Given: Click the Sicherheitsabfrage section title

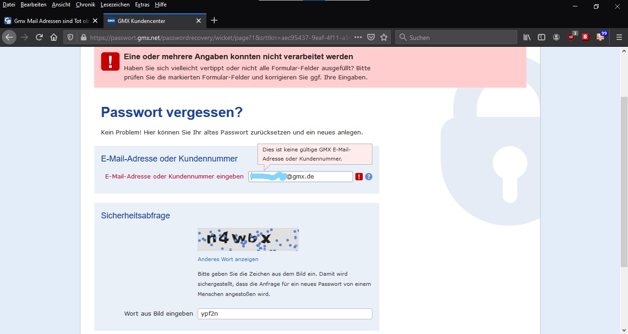Looking at the screenshot, I should (x=136, y=216).
